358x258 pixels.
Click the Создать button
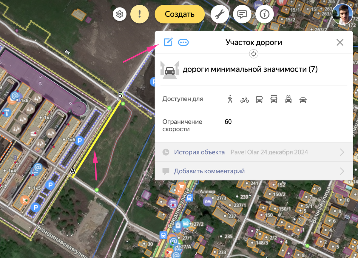(x=179, y=14)
